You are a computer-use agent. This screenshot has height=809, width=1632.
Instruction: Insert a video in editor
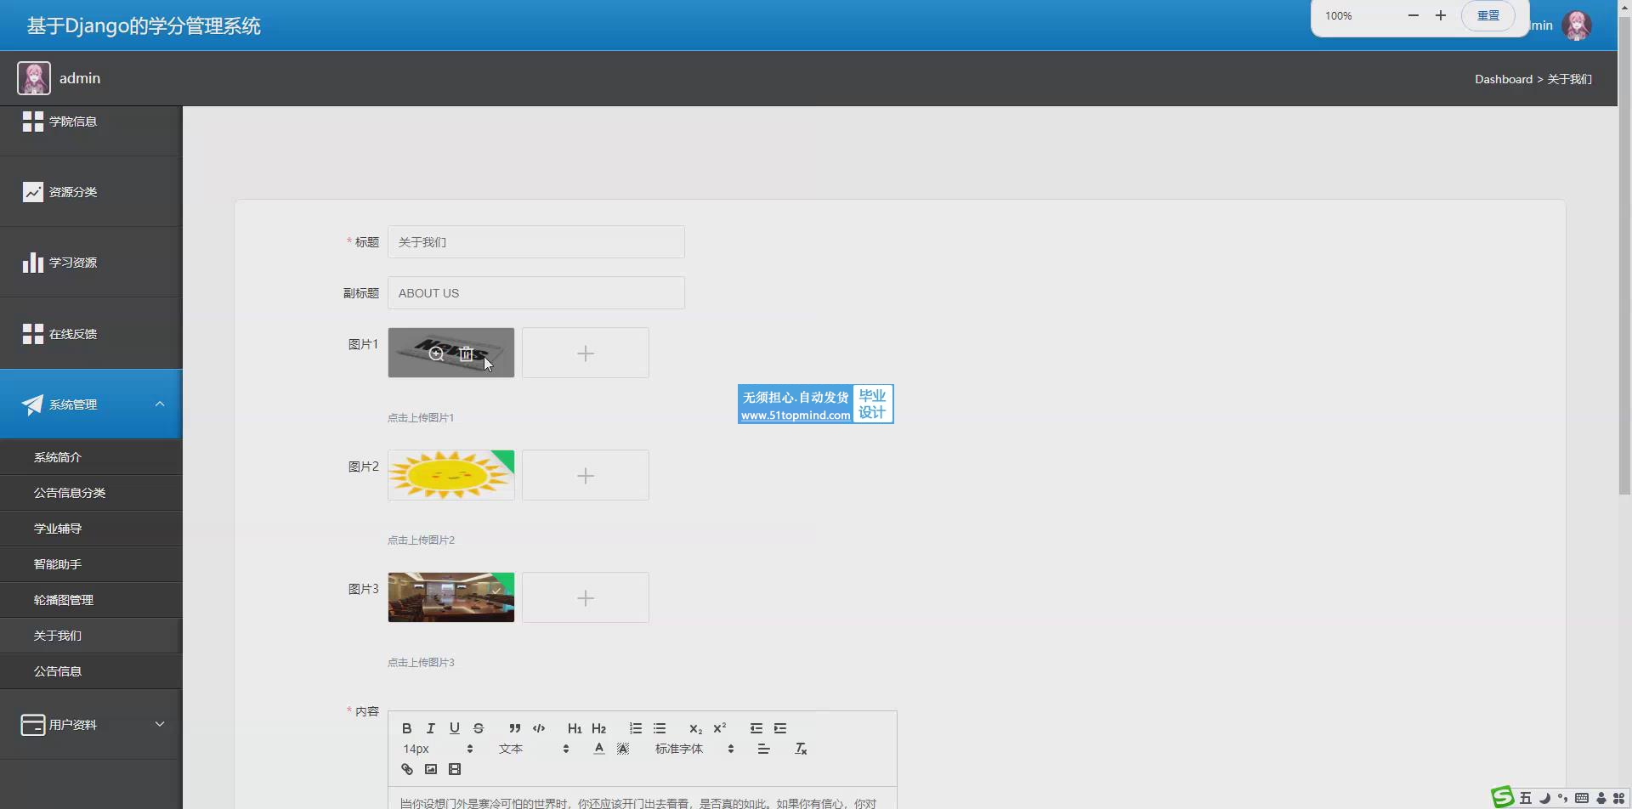pos(454,769)
